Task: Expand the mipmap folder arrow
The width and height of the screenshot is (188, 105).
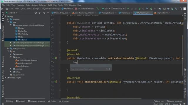Action: 11,69
